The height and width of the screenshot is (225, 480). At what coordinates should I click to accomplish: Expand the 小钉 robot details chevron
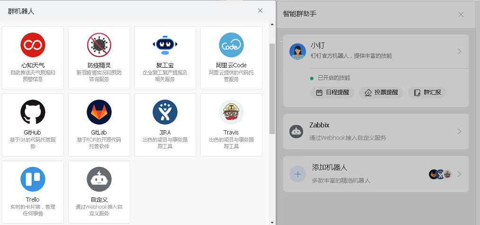click(459, 52)
